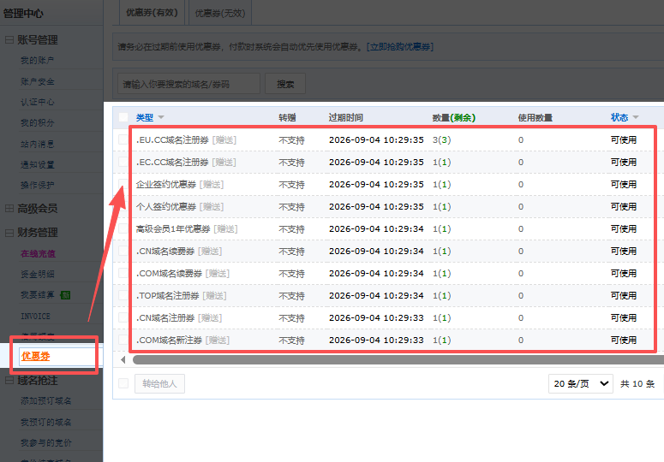This screenshot has width=664, height=462.
Task: Tick checkbox for .EU.CC域名注册券 row
Action: coord(123,140)
